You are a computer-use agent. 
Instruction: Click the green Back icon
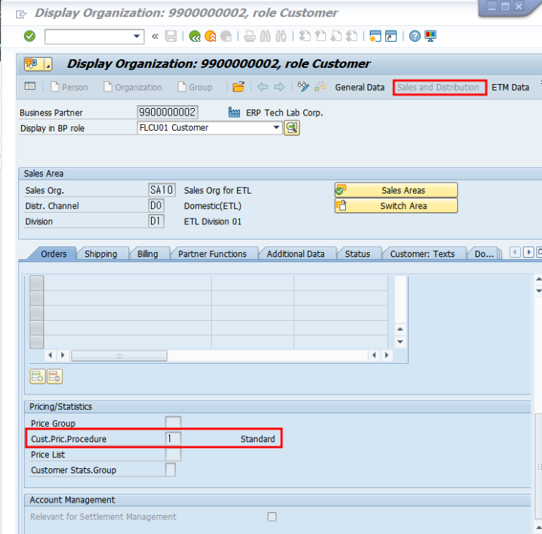tap(195, 36)
